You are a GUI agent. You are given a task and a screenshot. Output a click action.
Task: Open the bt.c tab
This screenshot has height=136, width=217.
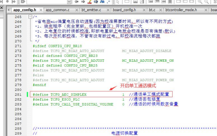[x=152, y=10]
